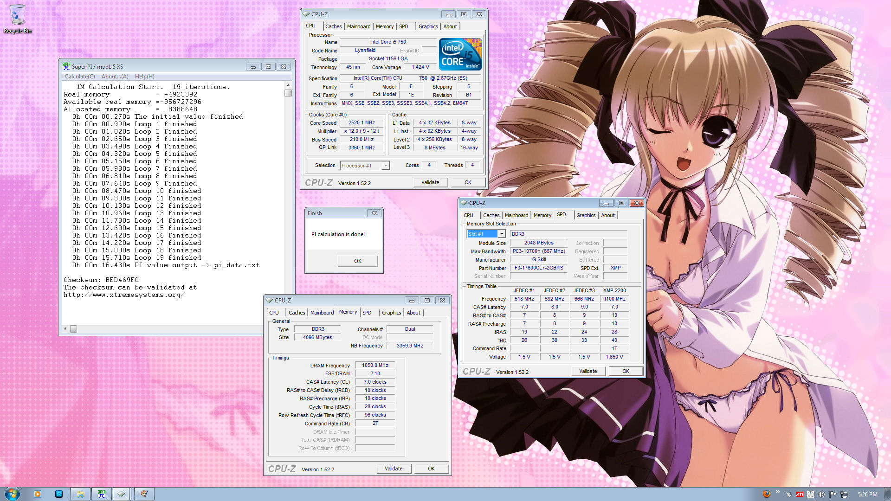
Task: Click the 'PC3-10700H (667 MHz)' bandwidth value
Action: point(539,251)
